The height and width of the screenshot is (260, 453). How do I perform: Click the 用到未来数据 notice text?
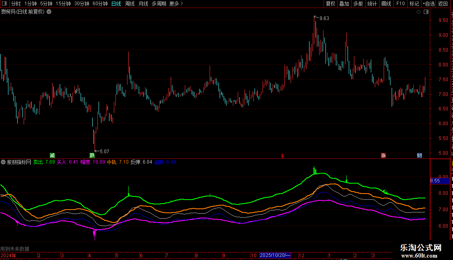click(15, 249)
